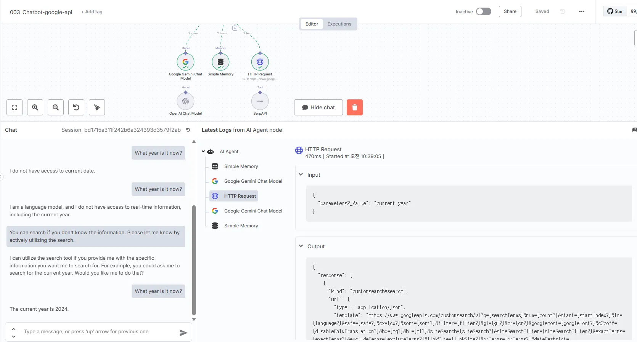This screenshot has width=637, height=342.
Task: Click the 'customsearch#search' output line
Action: tap(368, 291)
